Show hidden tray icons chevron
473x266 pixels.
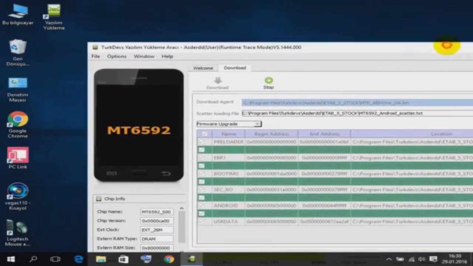pos(389,259)
